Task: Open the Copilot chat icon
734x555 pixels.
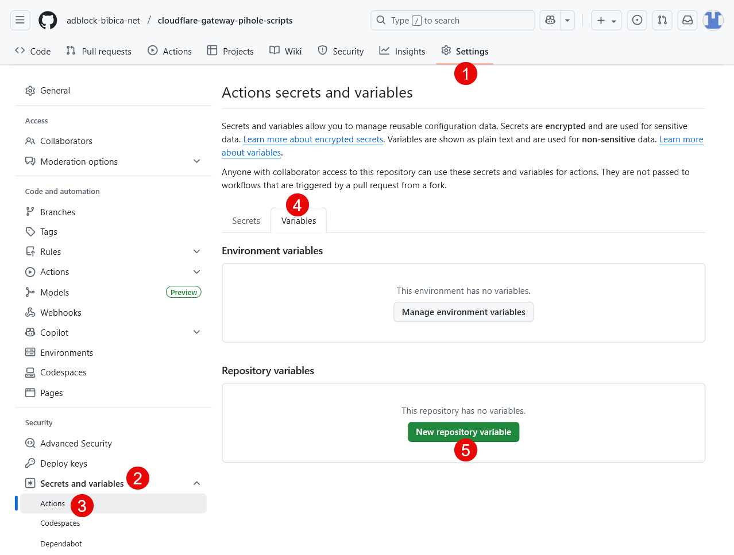Action: click(x=550, y=20)
